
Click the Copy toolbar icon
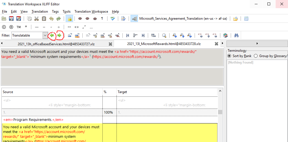[x=29, y=19]
